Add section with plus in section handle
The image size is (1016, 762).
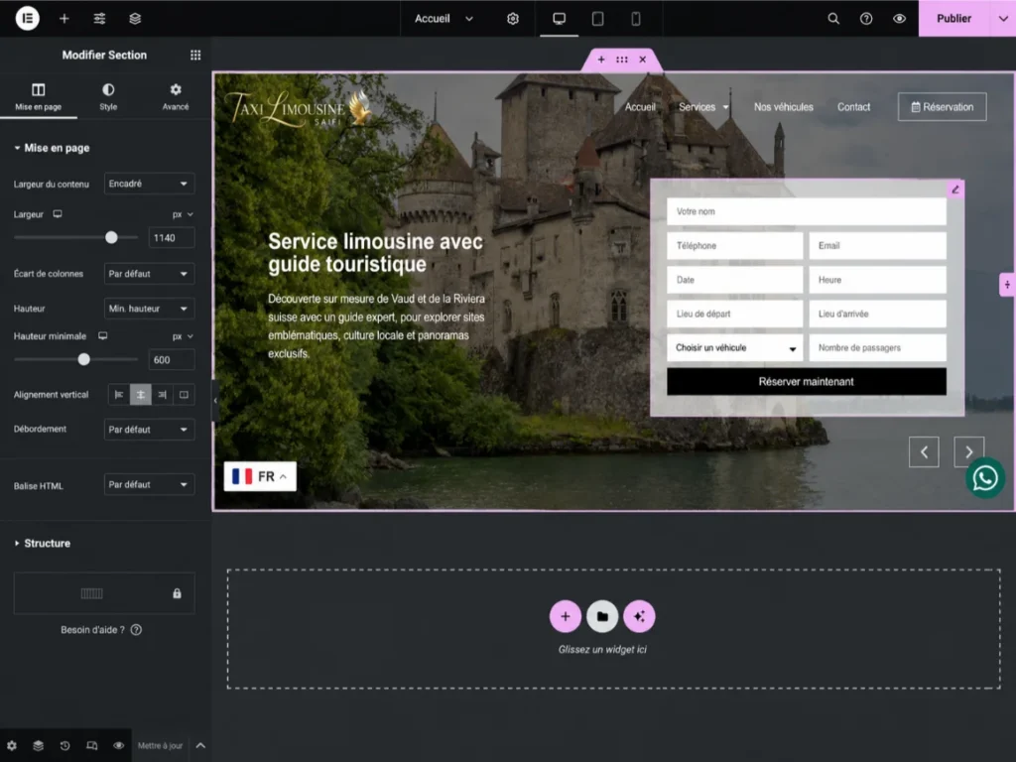point(601,60)
